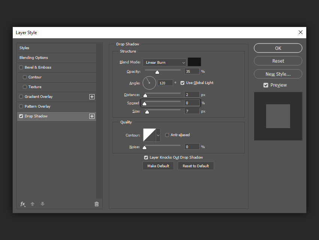The width and height of the screenshot is (319, 240).
Task: Select Blending Options in the list
Action: 57,58
